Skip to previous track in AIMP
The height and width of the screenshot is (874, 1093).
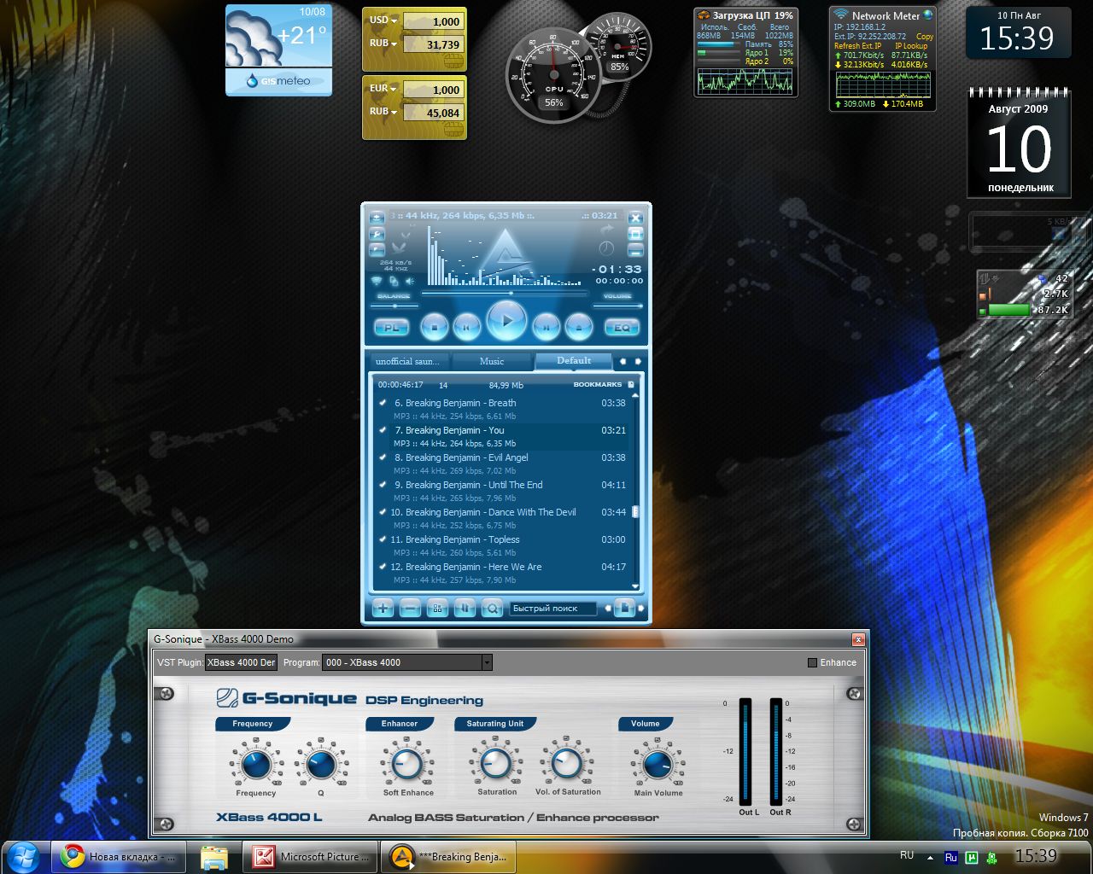pyautogui.click(x=466, y=325)
